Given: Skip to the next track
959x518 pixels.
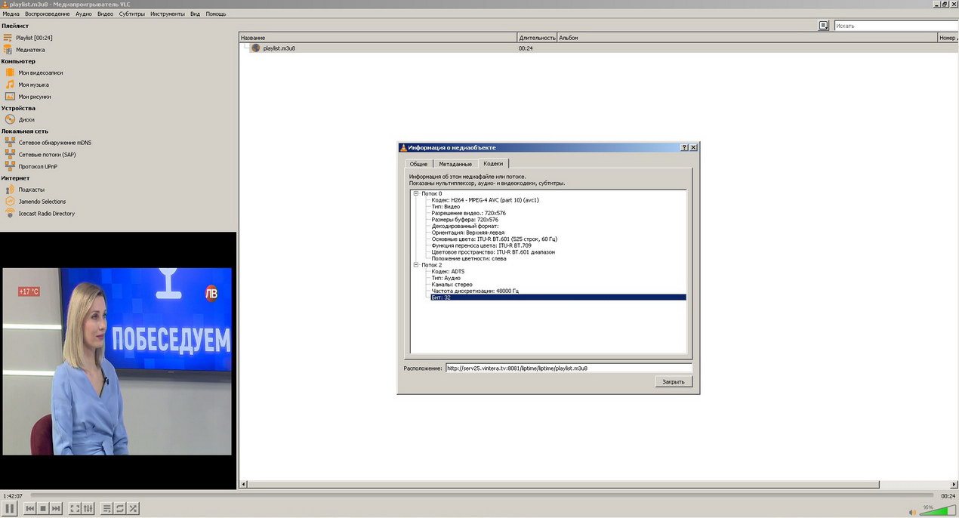Looking at the screenshot, I should pyautogui.click(x=56, y=509).
